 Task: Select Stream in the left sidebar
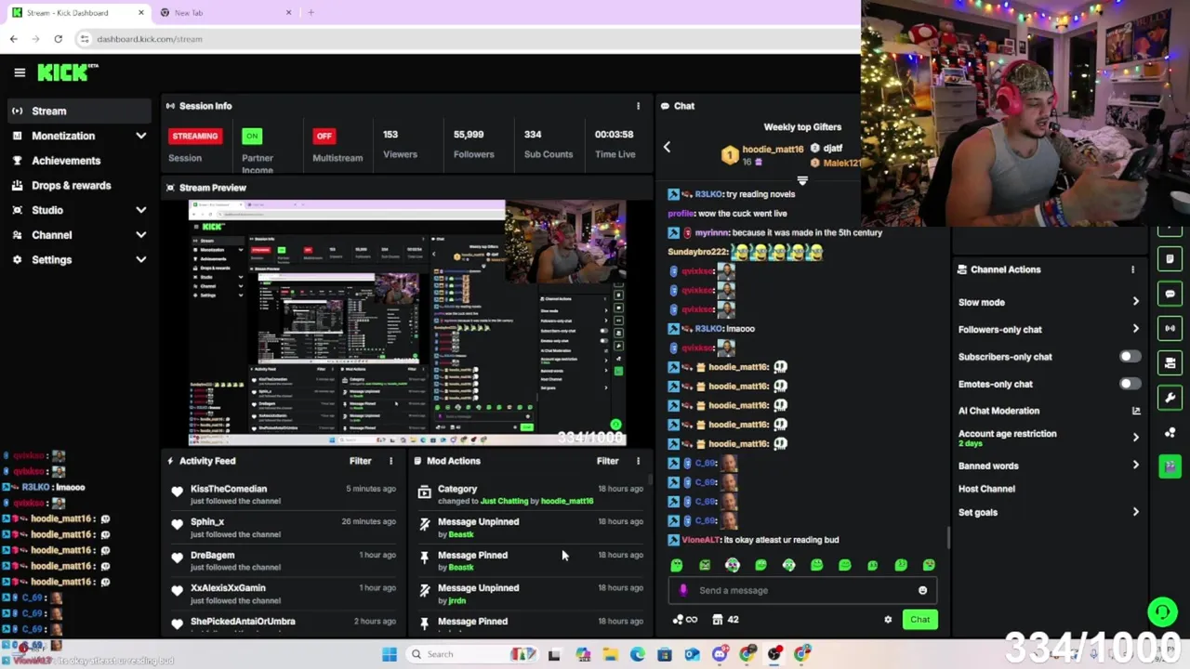pos(79,111)
